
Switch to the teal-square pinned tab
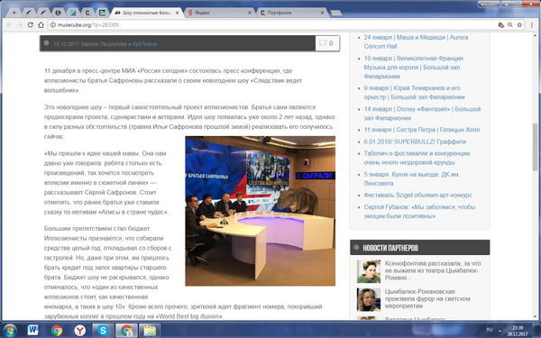click(x=73, y=13)
